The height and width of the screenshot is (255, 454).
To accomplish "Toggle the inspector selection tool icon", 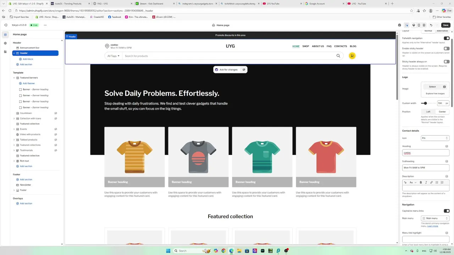I will click(406, 25).
